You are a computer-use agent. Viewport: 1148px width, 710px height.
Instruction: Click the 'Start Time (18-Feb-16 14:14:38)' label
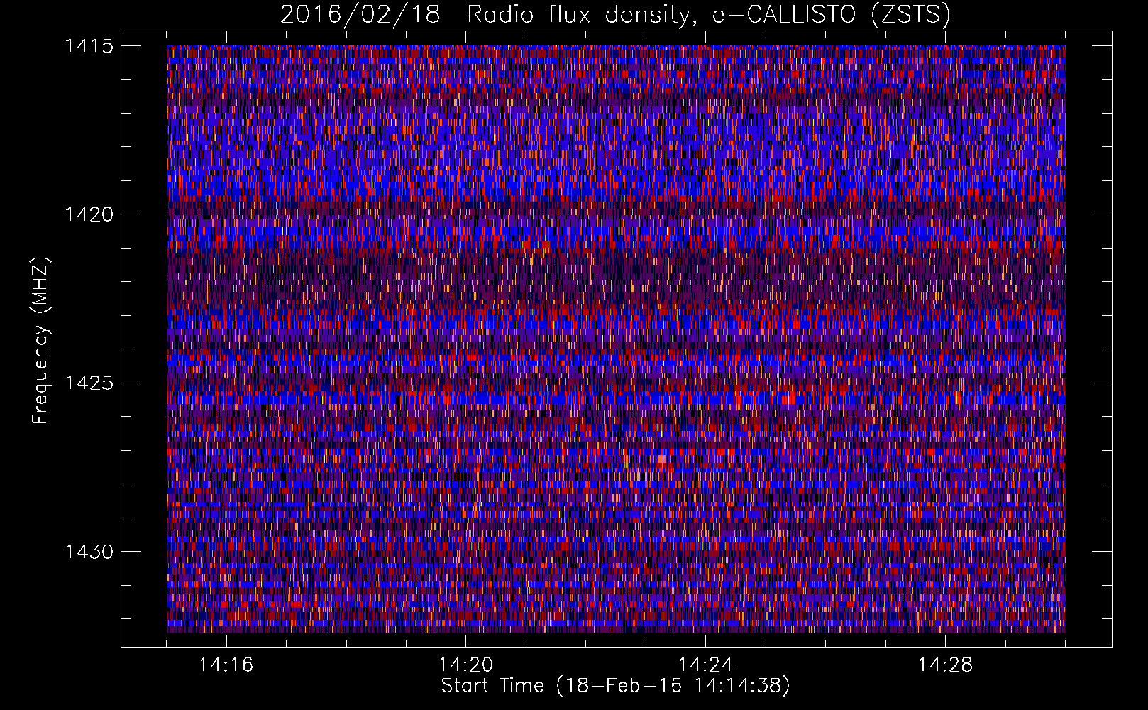pyautogui.click(x=615, y=686)
